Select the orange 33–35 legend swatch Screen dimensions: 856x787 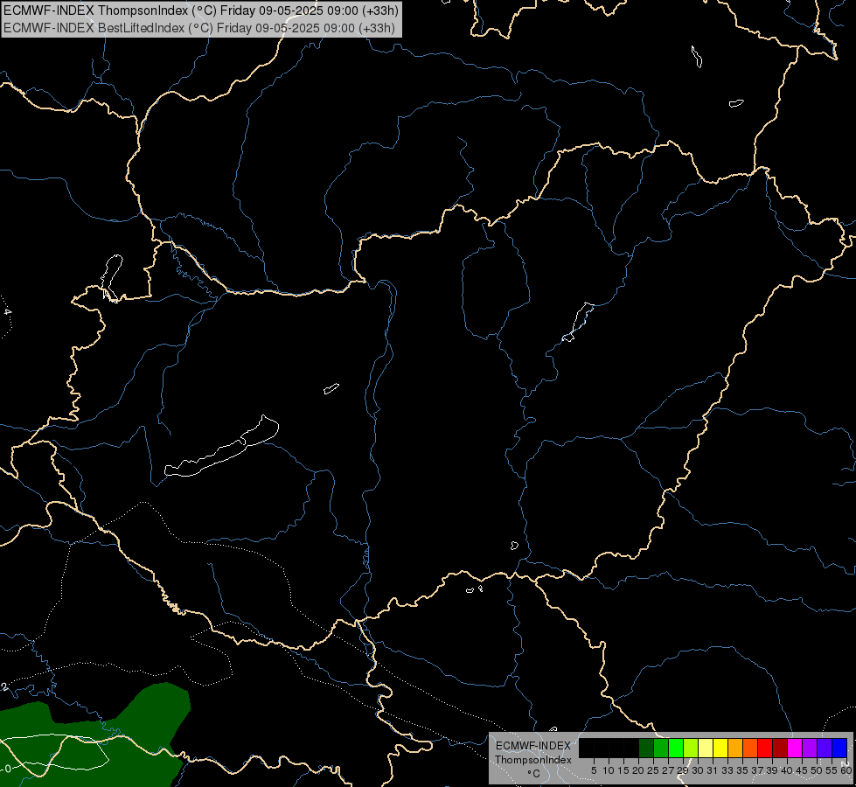735,748
